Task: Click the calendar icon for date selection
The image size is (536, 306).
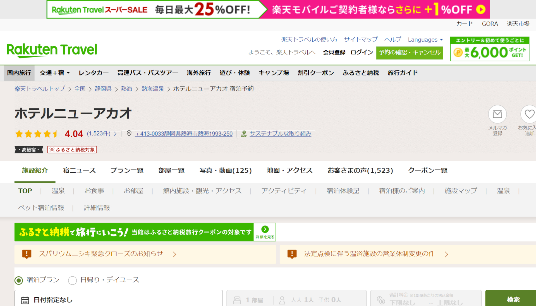Action: (26, 300)
